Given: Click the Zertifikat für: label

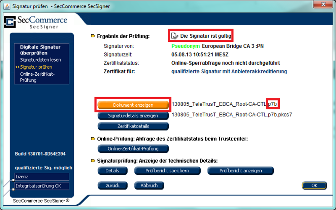Looking at the screenshot, I should click(119, 72).
